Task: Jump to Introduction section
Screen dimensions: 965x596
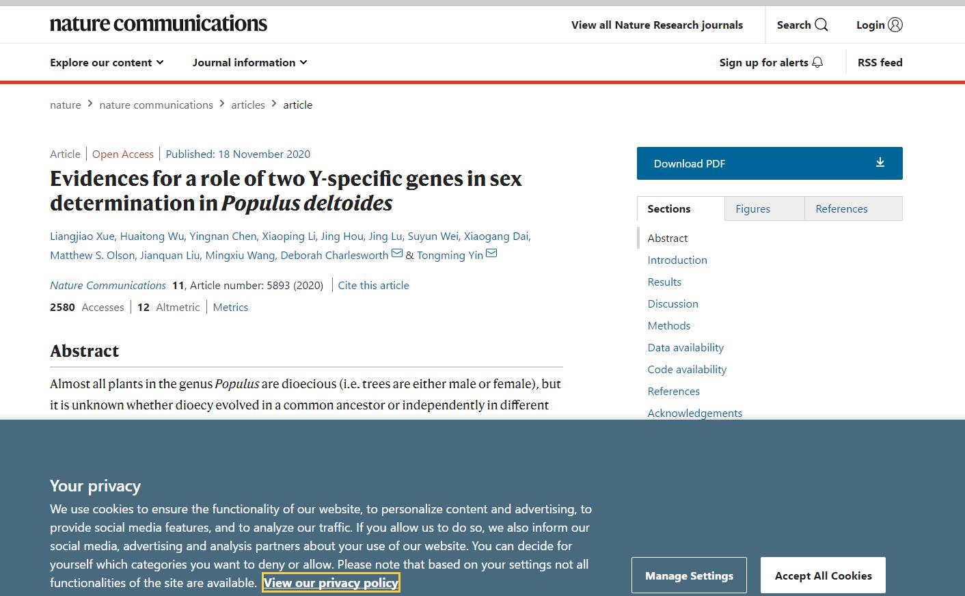Action: tap(677, 260)
